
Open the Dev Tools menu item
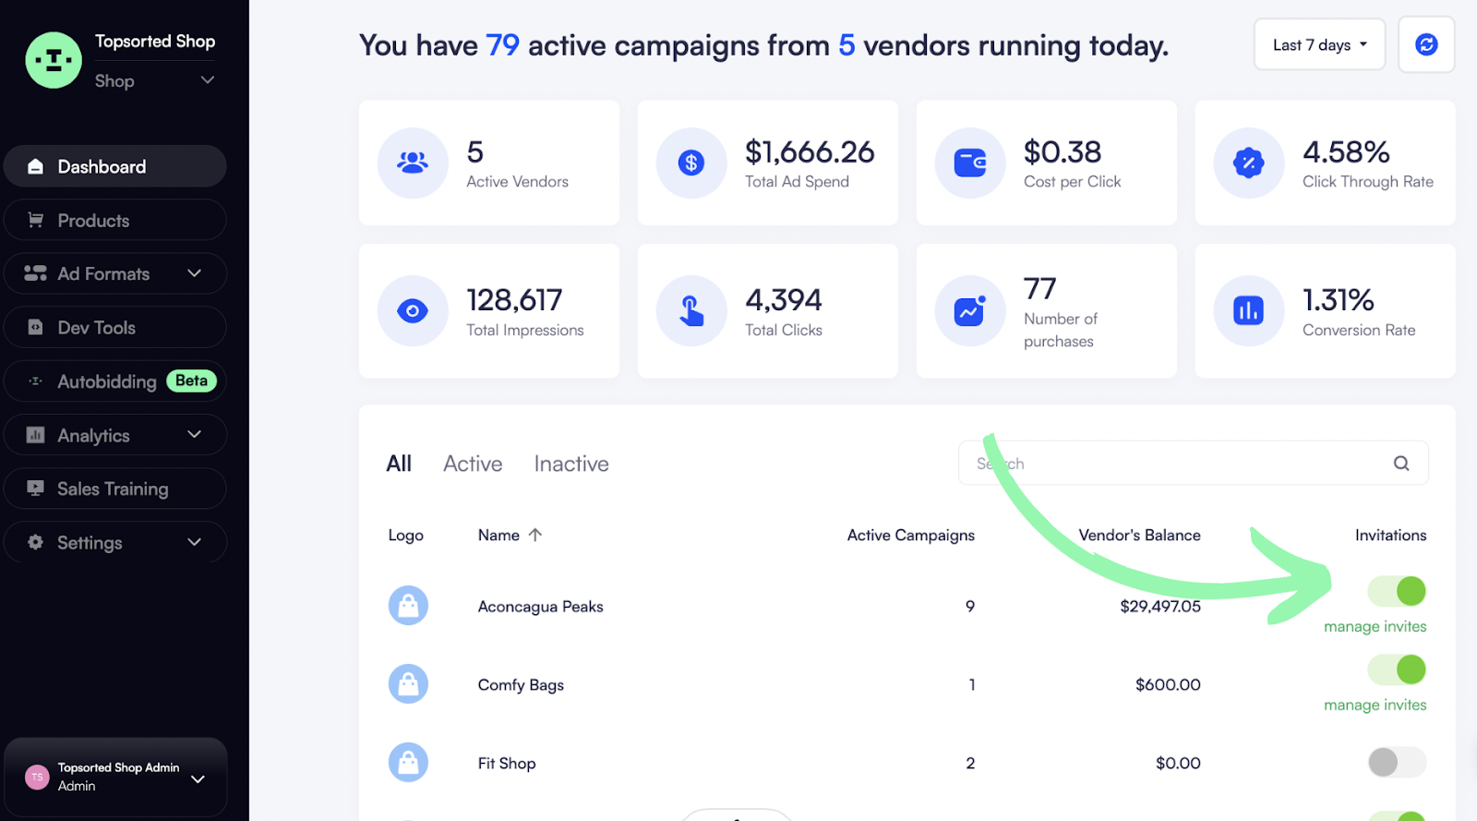(115, 327)
